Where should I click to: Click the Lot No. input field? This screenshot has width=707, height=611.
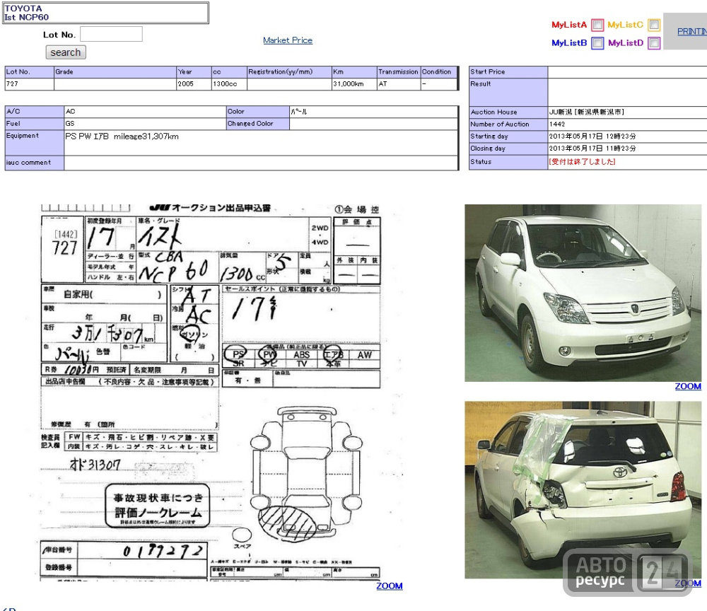[x=112, y=34]
